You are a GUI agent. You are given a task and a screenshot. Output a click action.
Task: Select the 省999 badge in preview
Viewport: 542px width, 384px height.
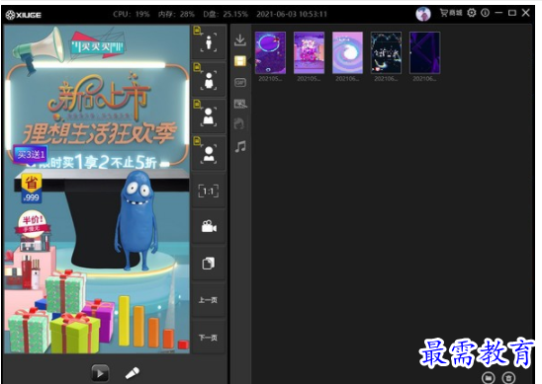(x=32, y=188)
